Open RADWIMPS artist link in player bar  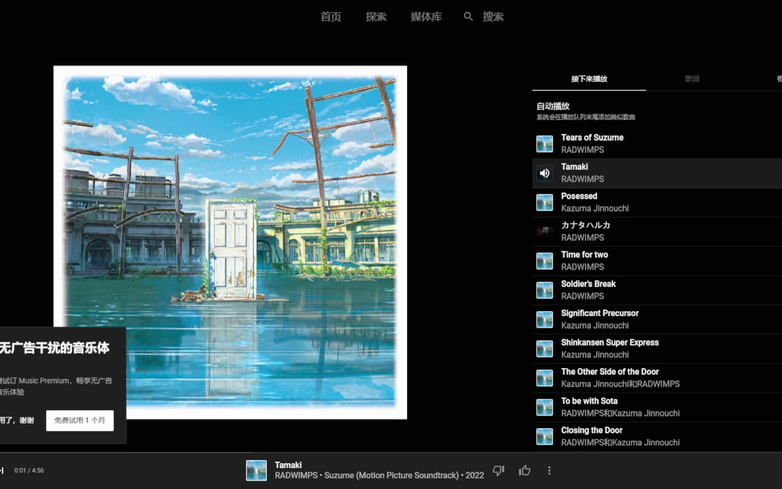[x=296, y=475]
